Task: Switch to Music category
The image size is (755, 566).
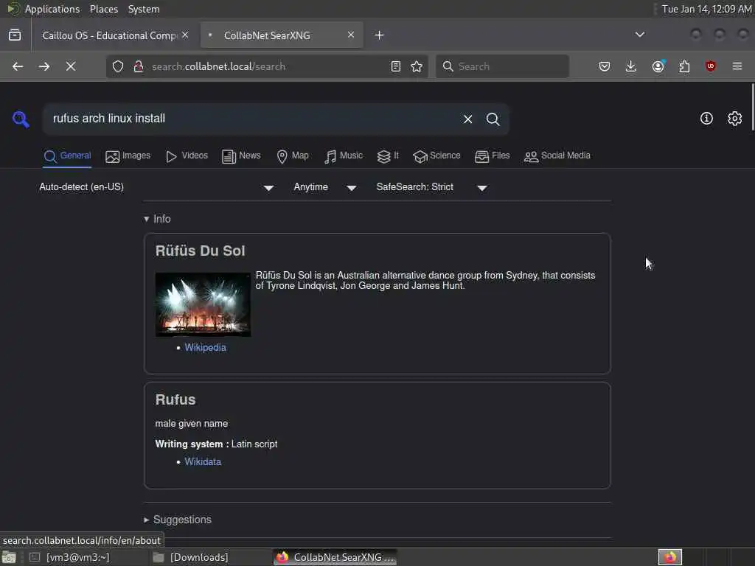Action: click(344, 156)
